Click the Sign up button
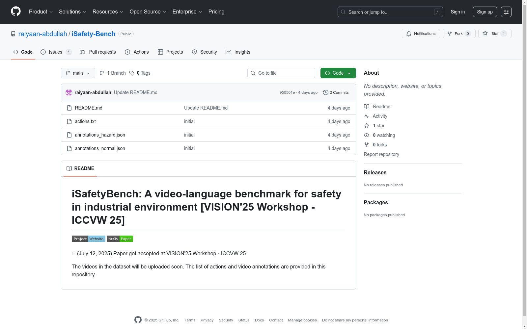Image resolution: width=527 pixels, height=329 pixels. point(485,12)
